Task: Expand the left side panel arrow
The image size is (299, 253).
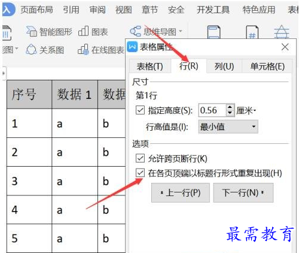Action: (4, 73)
